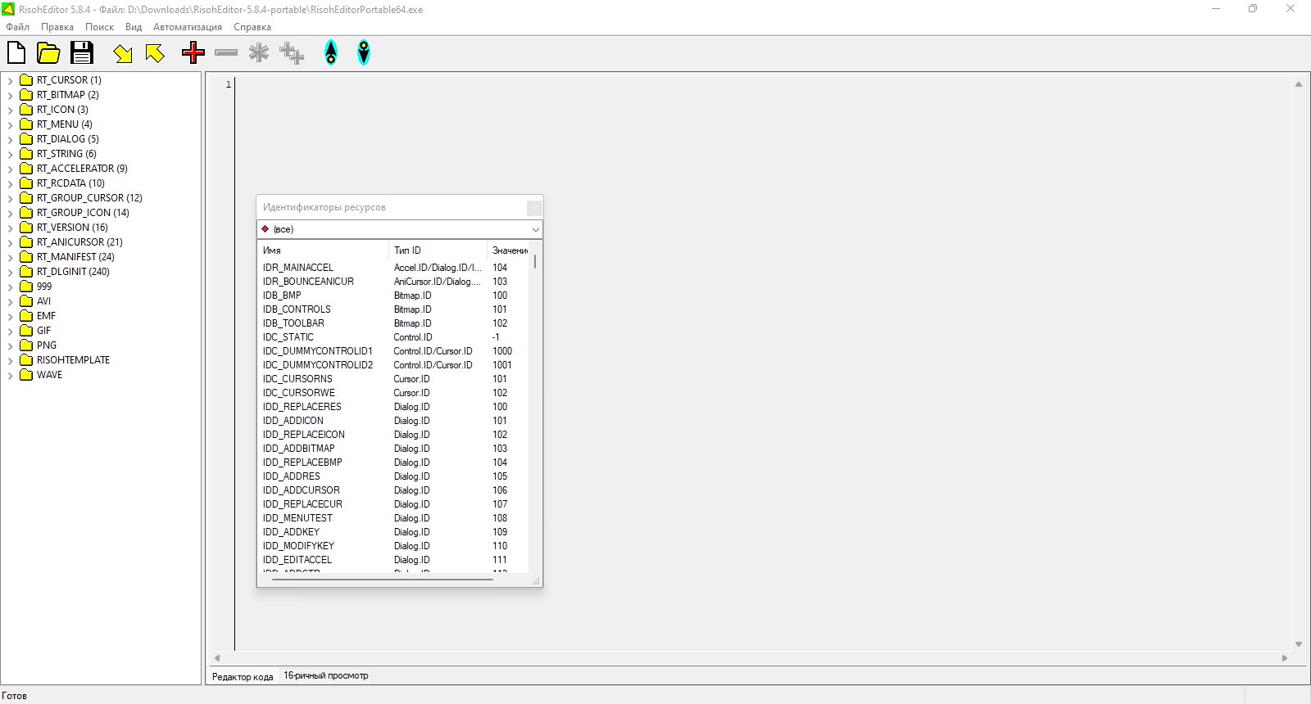1311x704 pixels.
Task: Expand the RISOHTEMPLATE tree node
Action: [10, 361]
